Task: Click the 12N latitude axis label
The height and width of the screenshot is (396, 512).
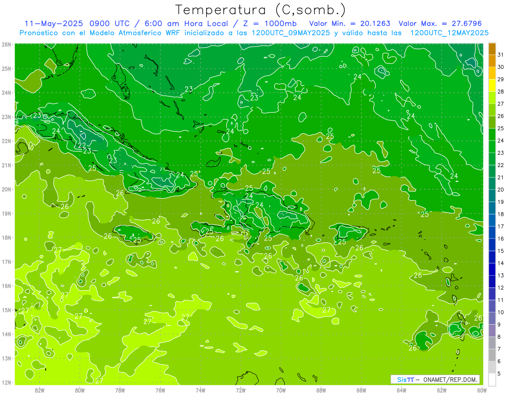Action: coord(6,382)
